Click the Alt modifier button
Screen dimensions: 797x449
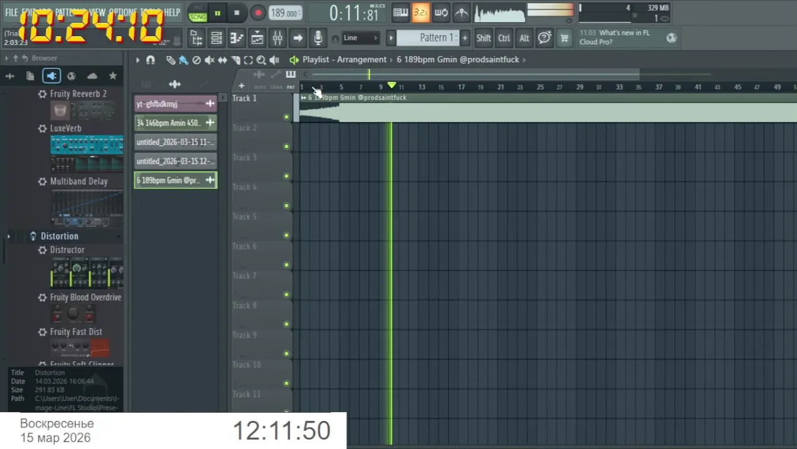coord(524,38)
